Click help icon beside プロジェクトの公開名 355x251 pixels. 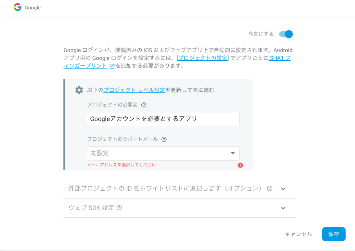pyautogui.click(x=144, y=105)
